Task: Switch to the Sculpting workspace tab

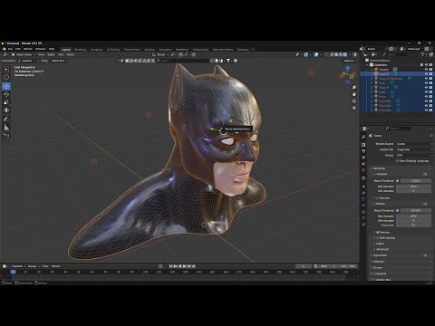Action: point(96,50)
